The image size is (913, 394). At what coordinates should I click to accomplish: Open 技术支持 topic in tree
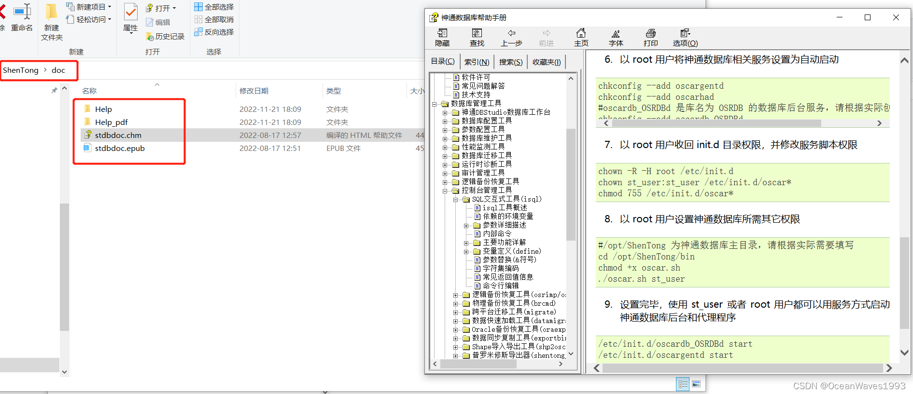click(476, 95)
